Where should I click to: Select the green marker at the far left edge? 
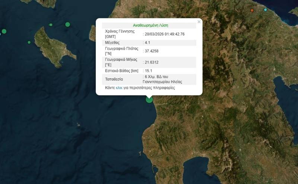[x=4, y=31]
